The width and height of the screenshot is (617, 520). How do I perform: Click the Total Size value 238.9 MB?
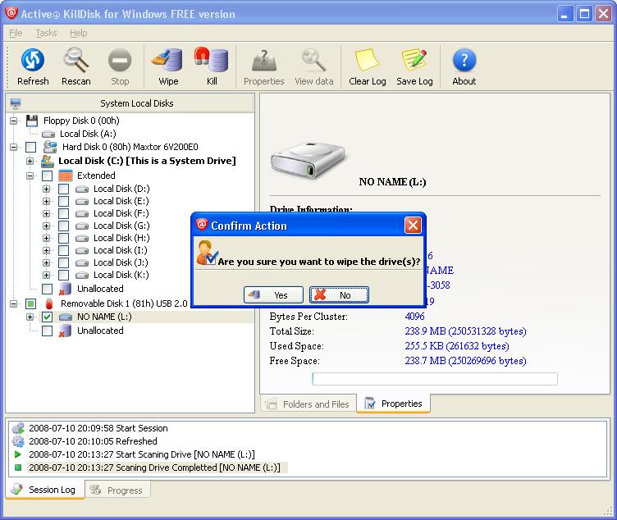[465, 331]
